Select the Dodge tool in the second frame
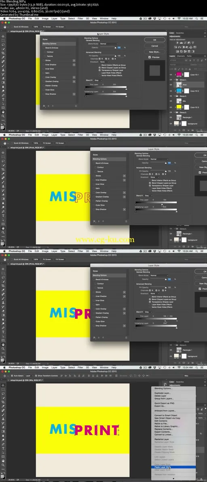The width and height of the screenshot is (207, 482). 3,207
